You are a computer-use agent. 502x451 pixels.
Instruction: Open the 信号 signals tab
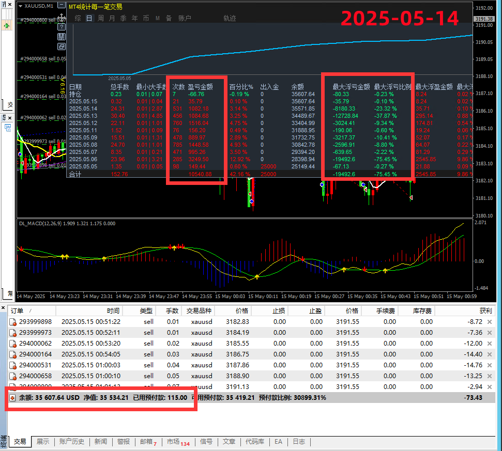(206, 442)
